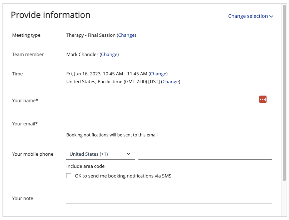Click the red password manager icon
Screen dimensions: 289x220
[263, 99]
